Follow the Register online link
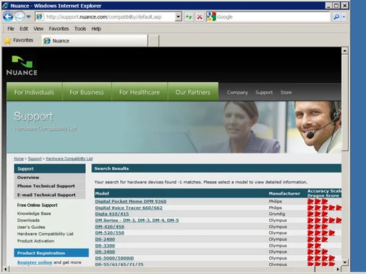366x274 pixels. pos(35,262)
